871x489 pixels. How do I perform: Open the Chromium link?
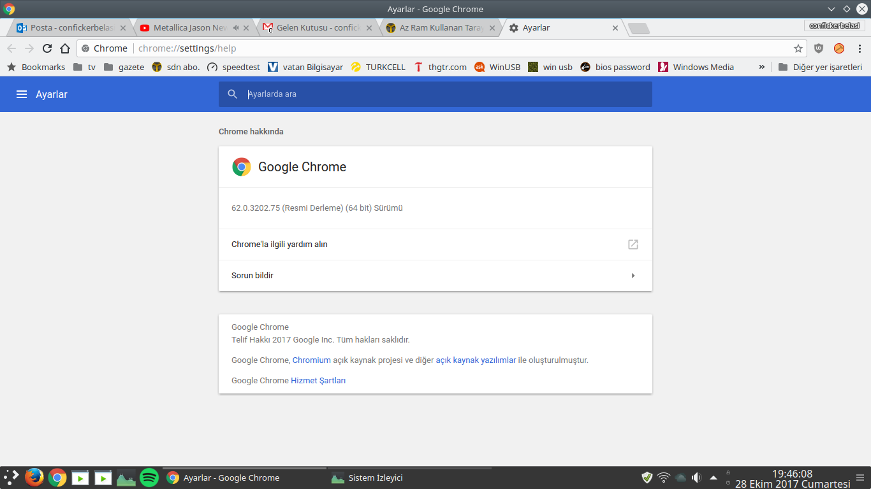(312, 360)
